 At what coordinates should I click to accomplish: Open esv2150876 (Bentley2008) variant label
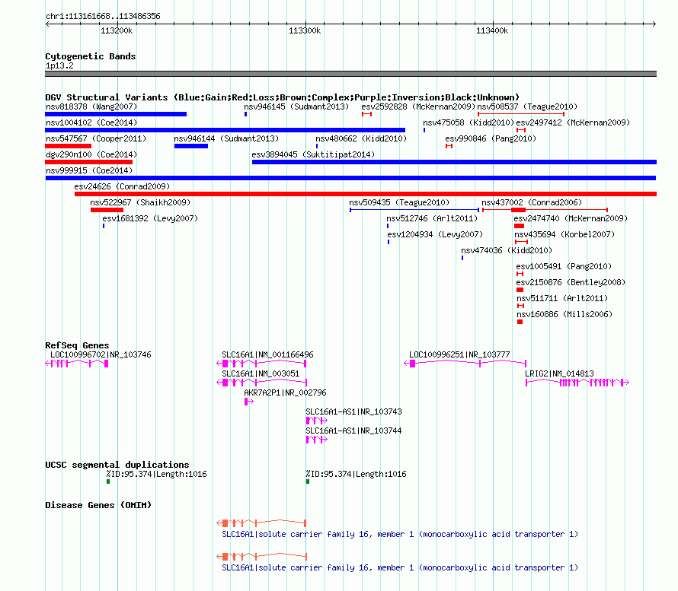coord(571,282)
